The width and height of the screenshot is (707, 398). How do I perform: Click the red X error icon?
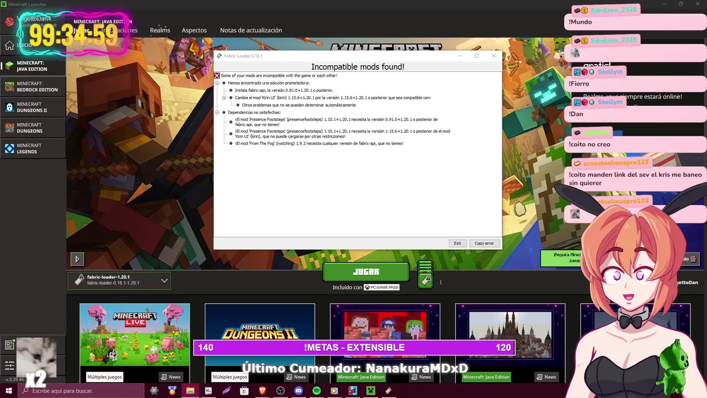(x=217, y=76)
